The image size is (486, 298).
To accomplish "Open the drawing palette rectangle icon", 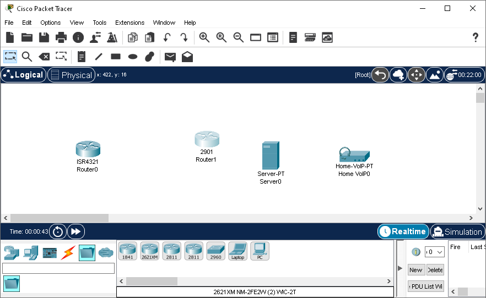I will coord(256,38).
